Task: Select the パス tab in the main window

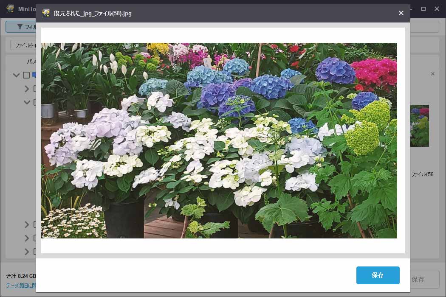Action: [x=31, y=62]
